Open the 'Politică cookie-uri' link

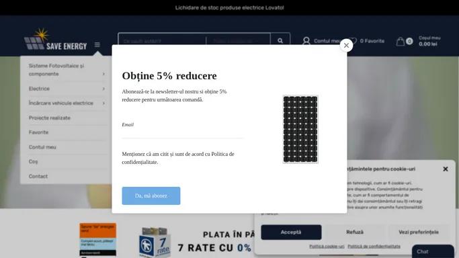tap(327, 247)
